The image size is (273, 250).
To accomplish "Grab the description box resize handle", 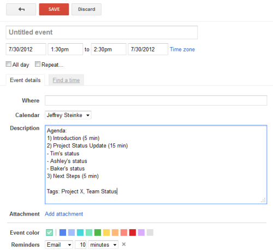I will point(263,200).
